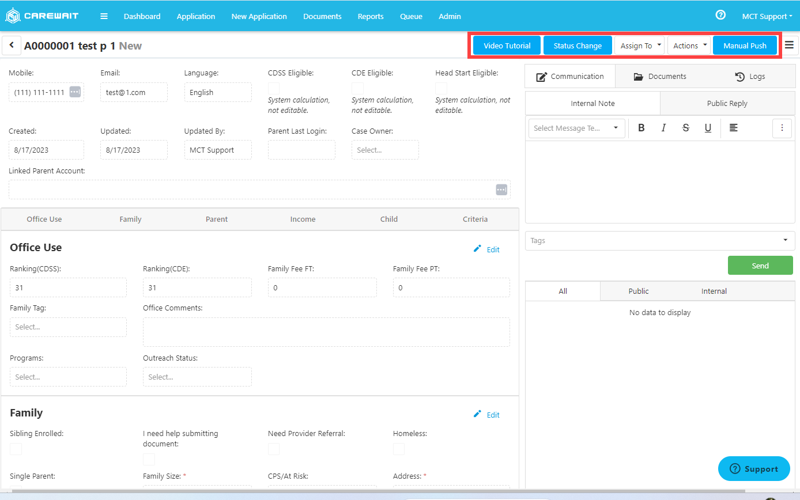The image size is (800, 500).
Task: Apply bold formatting in the message editor
Action: click(641, 128)
